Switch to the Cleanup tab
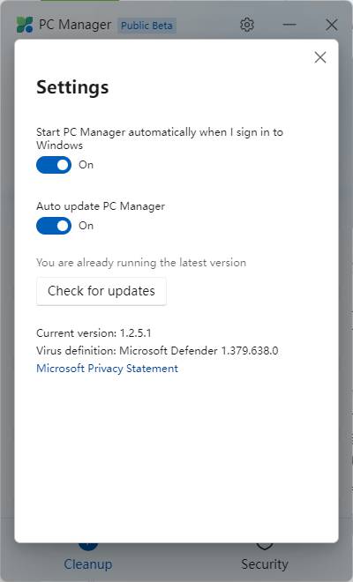Image resolution: width=353 pixels, height=582 pixels. tap(88, 564)
